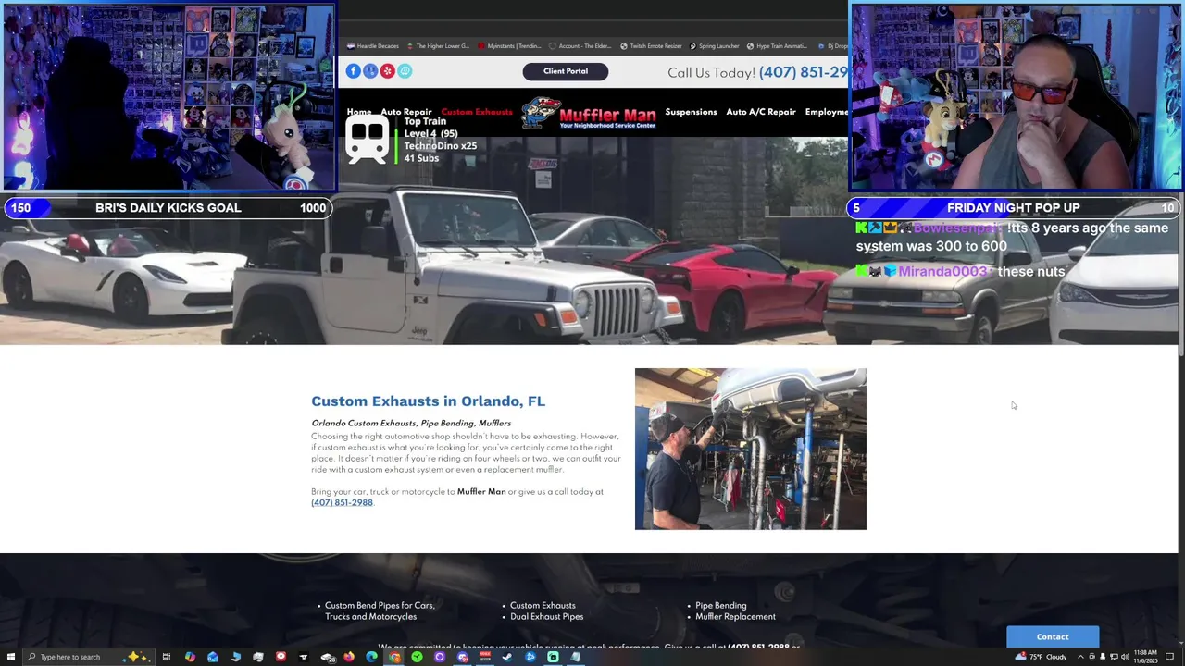Click Bri's Daily Kicks Goal bar
Image resolution: width=1185 pixels, height=666 pixels.
click(x=168, y=208)
